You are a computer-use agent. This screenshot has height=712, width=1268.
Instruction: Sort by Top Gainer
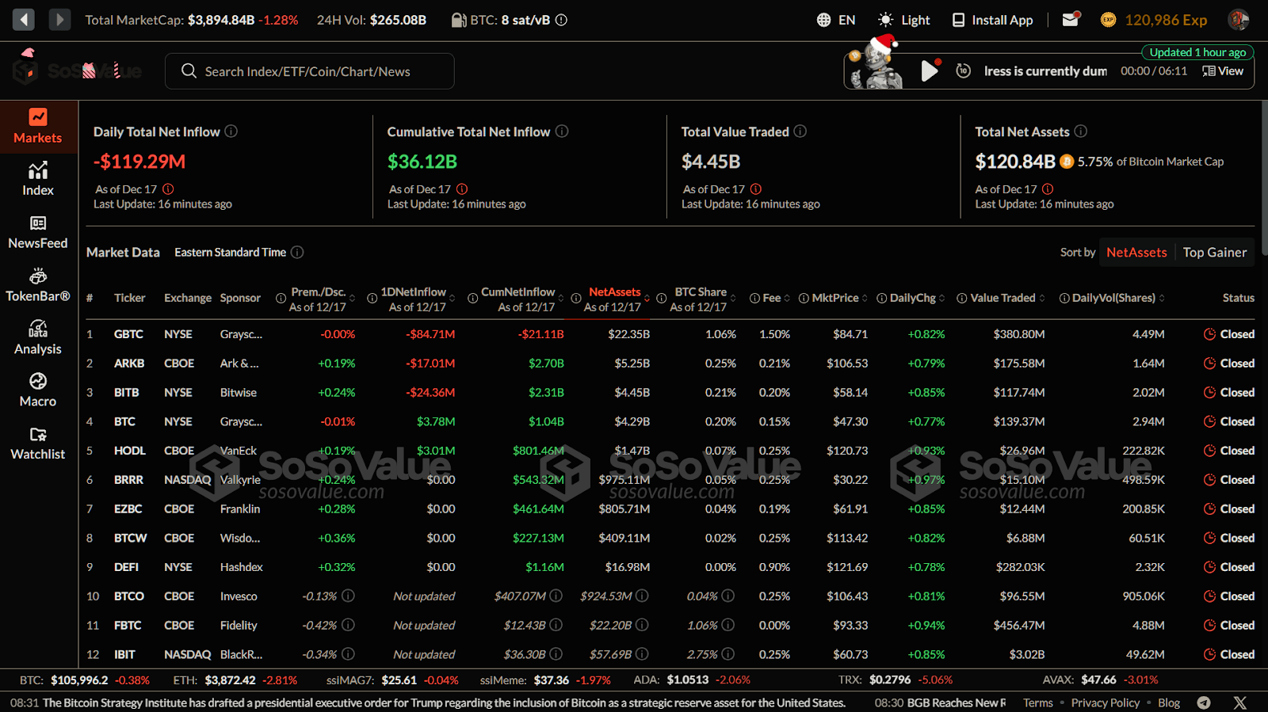1214,253
